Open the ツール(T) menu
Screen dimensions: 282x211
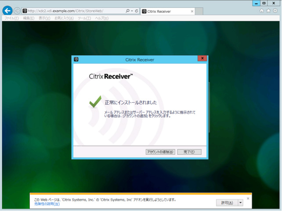pos(84,18)
